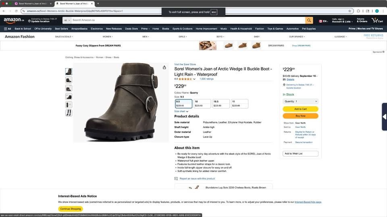Click Continue Shopping button
Screen dimensions: 387x217
(x=71, y=209)
